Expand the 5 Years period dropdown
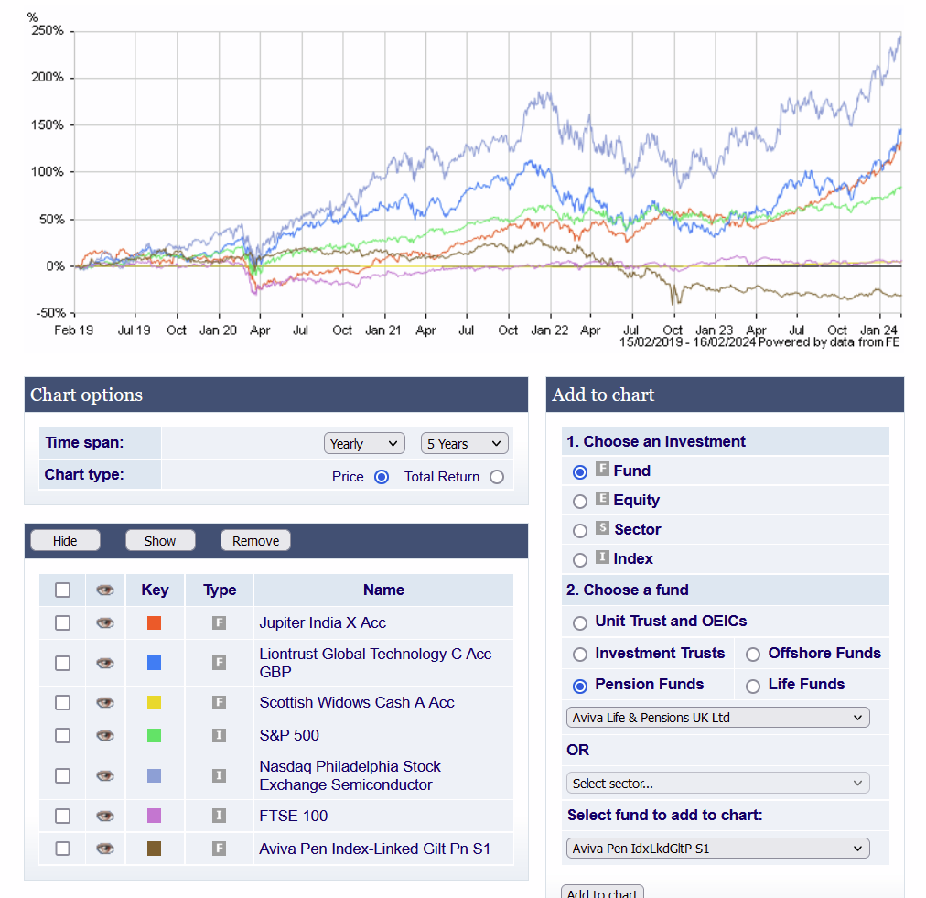The image size is (926, 898). [x=464, y=444]
